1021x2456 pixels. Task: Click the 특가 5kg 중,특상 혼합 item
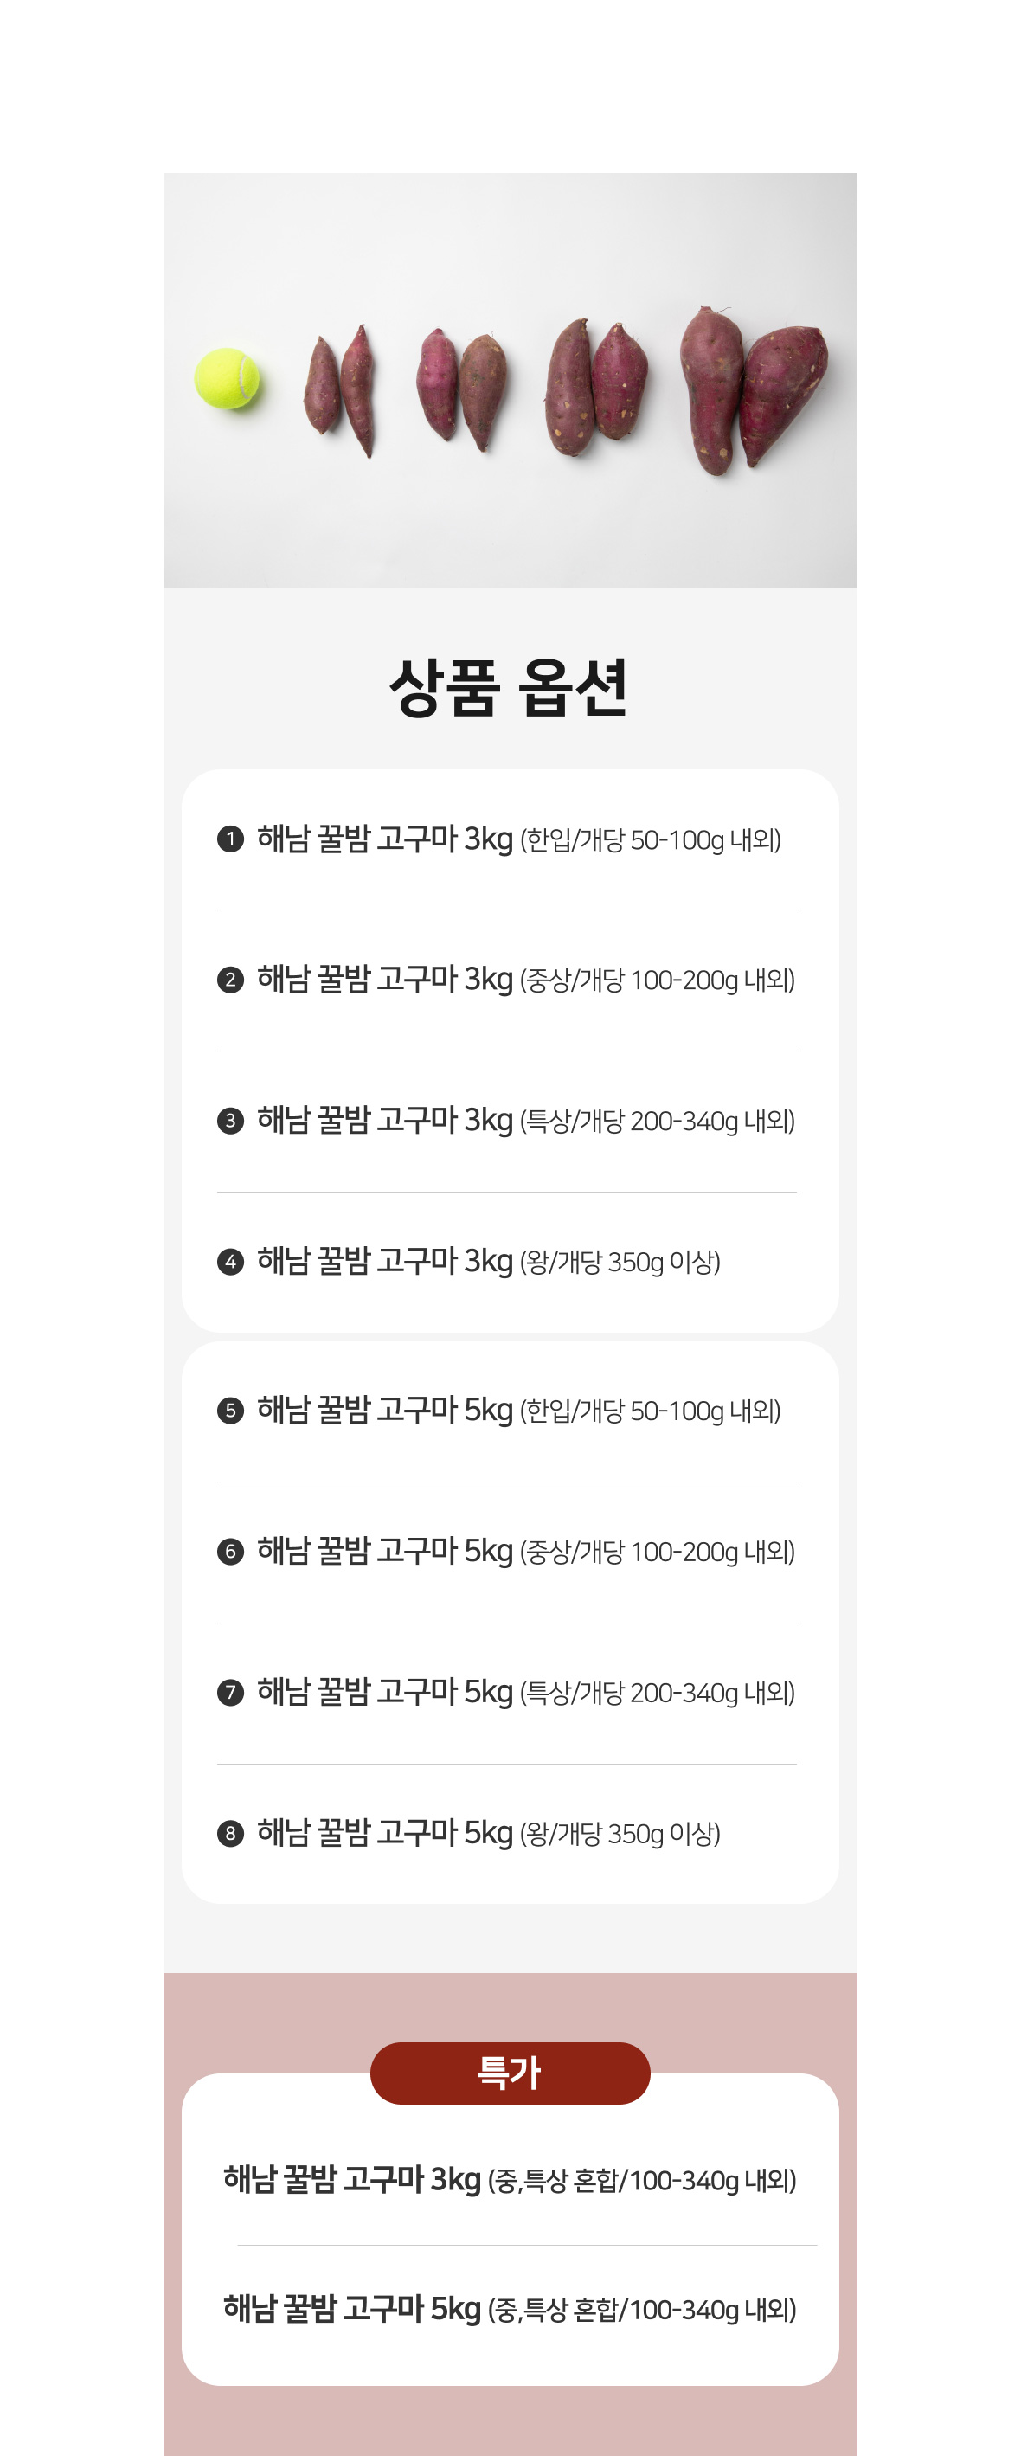tap(510, 2310)
